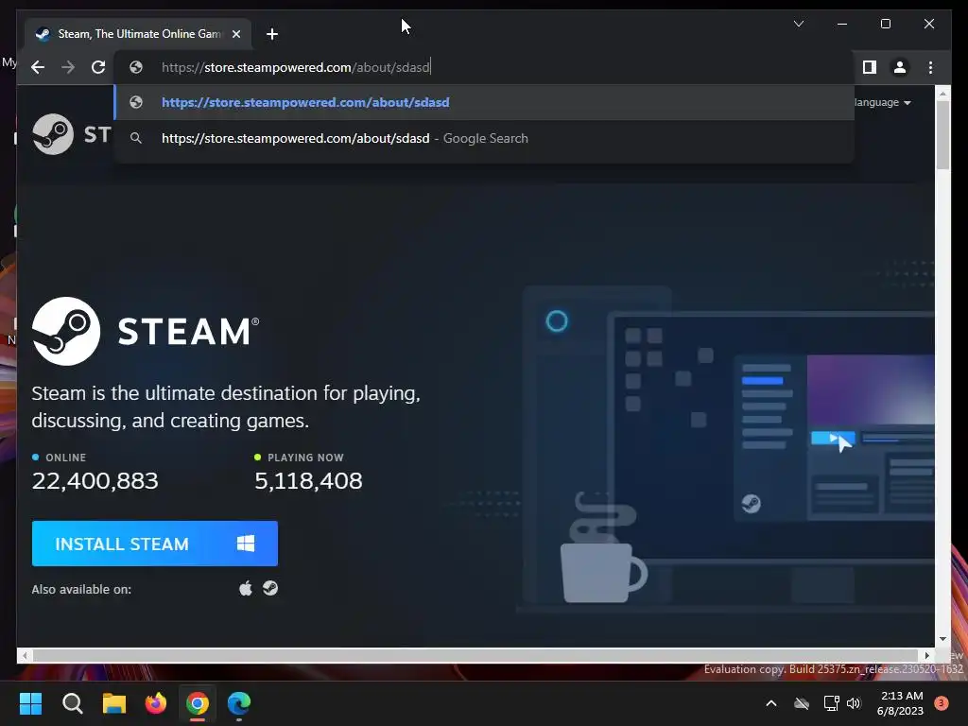Launch Firefox from the taskbar
The width and height of the screenshot is (968, 726).
156,703
